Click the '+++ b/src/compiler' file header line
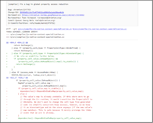This screenshot has height=123, width=153. [35, 37]
